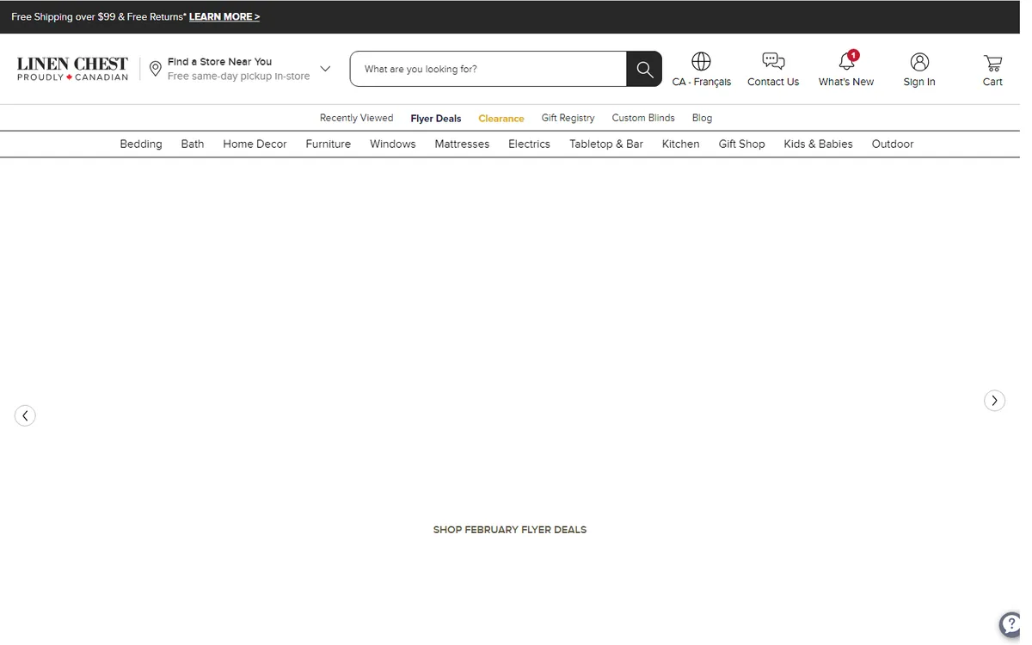Go to the next carousel slide
Image resolution: width=1032 pixels, height=645 pixels.
pos(994,401)
